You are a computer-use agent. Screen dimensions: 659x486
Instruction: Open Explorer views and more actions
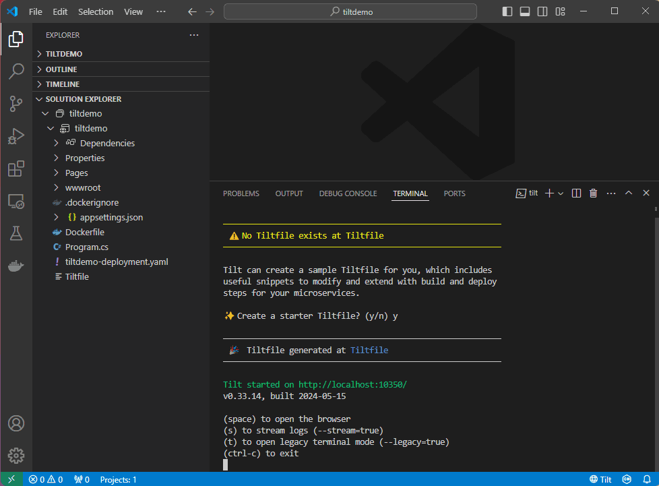point(194,35)
